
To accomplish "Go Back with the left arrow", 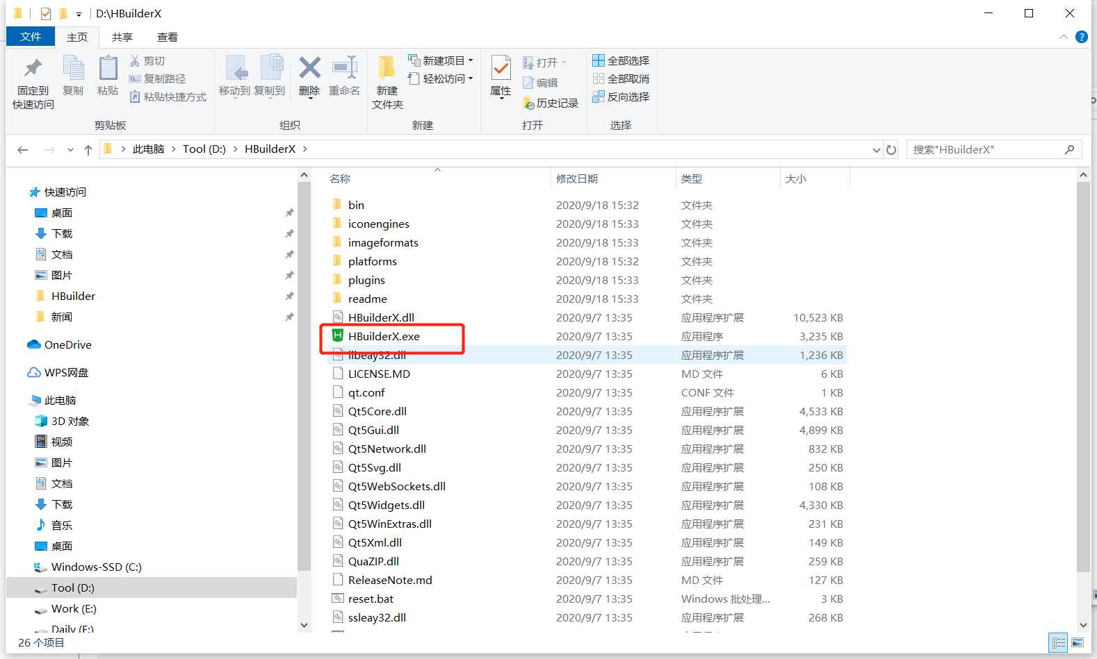I will (23, 149).
